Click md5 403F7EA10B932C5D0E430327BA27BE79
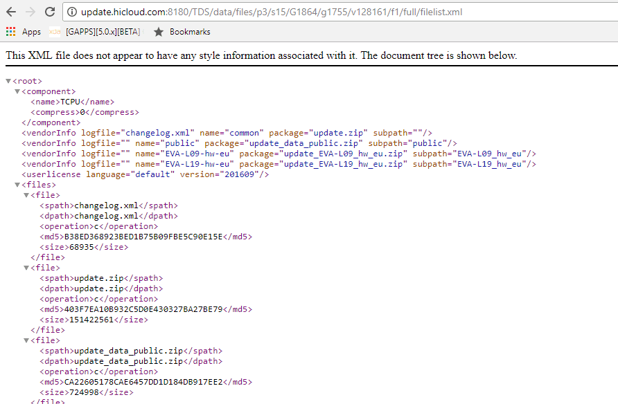This screenshot has width=618, height=404. click(143, 309)
